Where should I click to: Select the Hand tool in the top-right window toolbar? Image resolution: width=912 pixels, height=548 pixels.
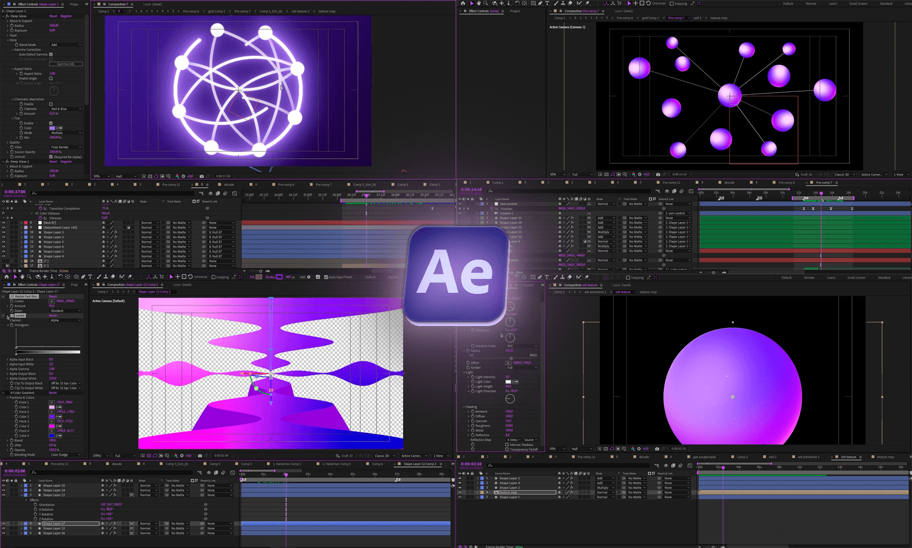click(x=479, y=3)
